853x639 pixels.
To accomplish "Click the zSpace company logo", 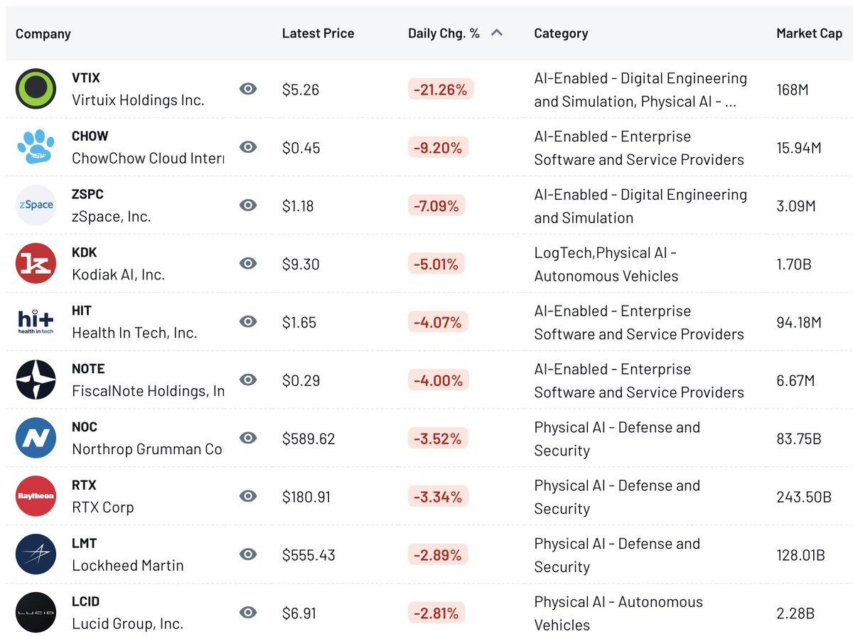I will (36, 205).
